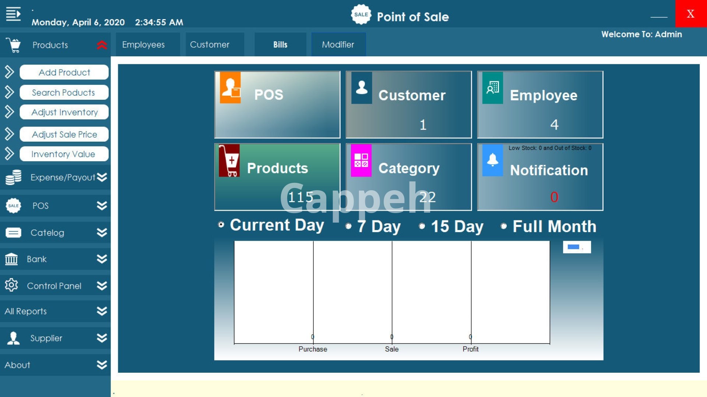Click the red Products cart icon

pyautogui.click(x=229, y=160)
